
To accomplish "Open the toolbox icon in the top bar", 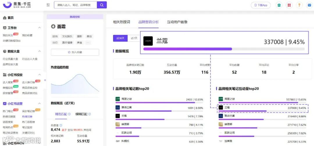I will 279,5.
